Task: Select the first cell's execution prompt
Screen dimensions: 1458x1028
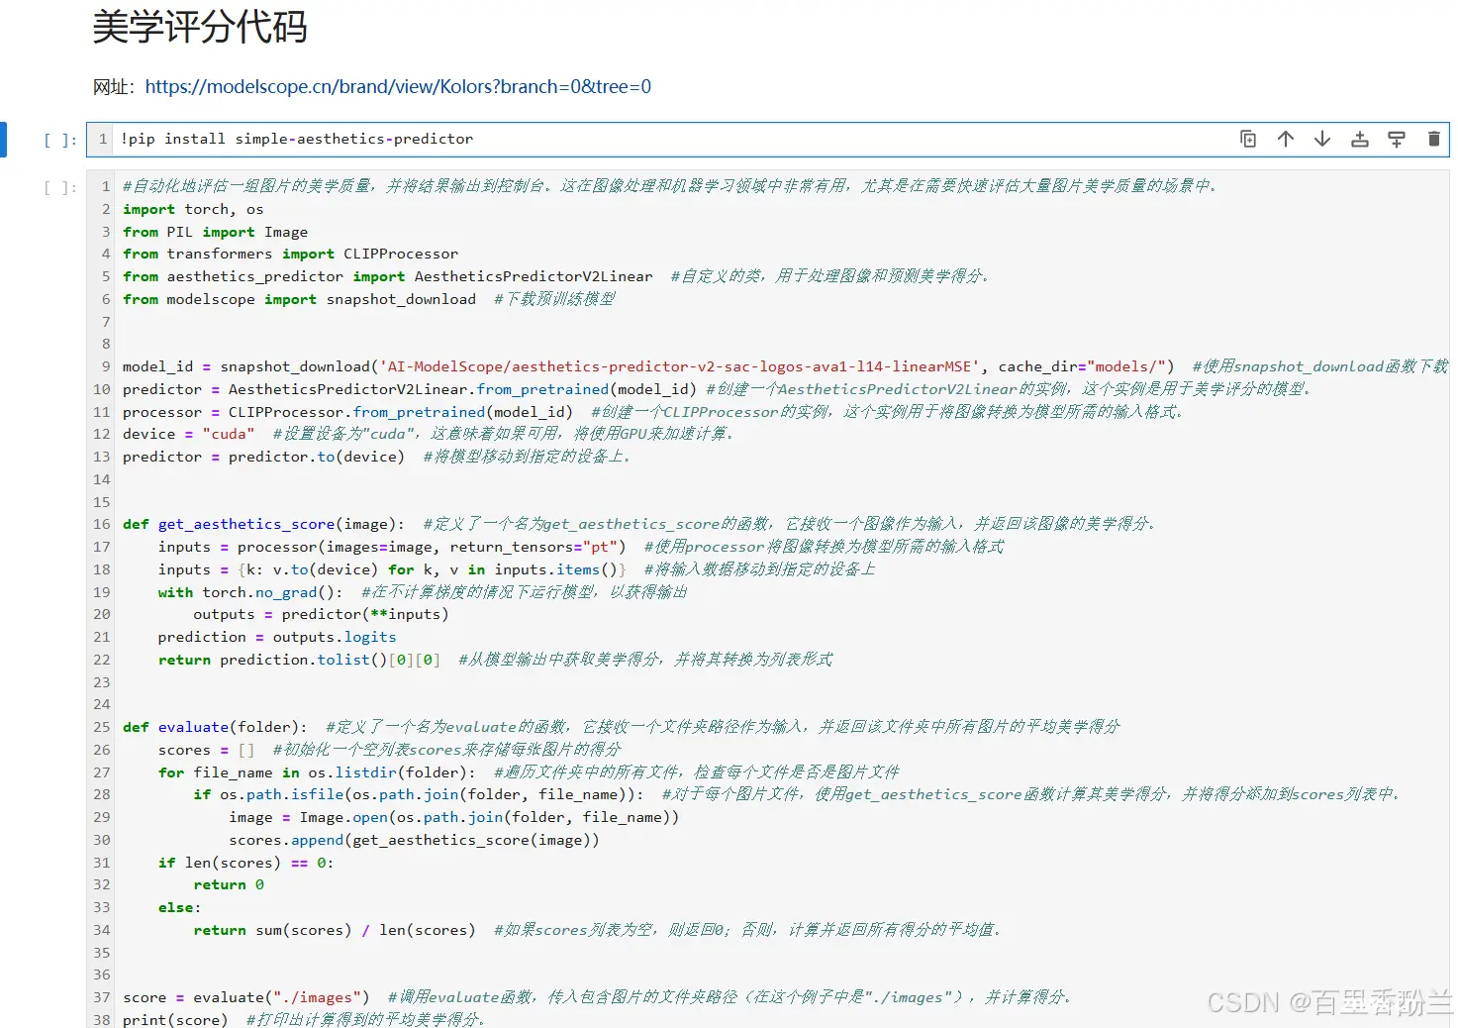Action: pyautogui.click(x=60, y=140)
